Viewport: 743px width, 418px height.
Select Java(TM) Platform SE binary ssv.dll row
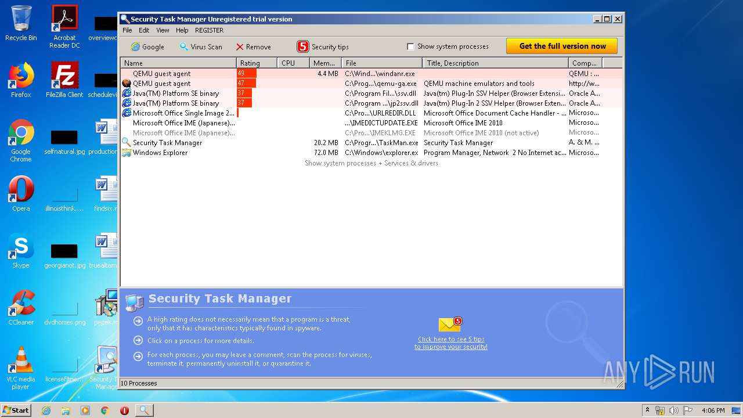tap(371, 93)
